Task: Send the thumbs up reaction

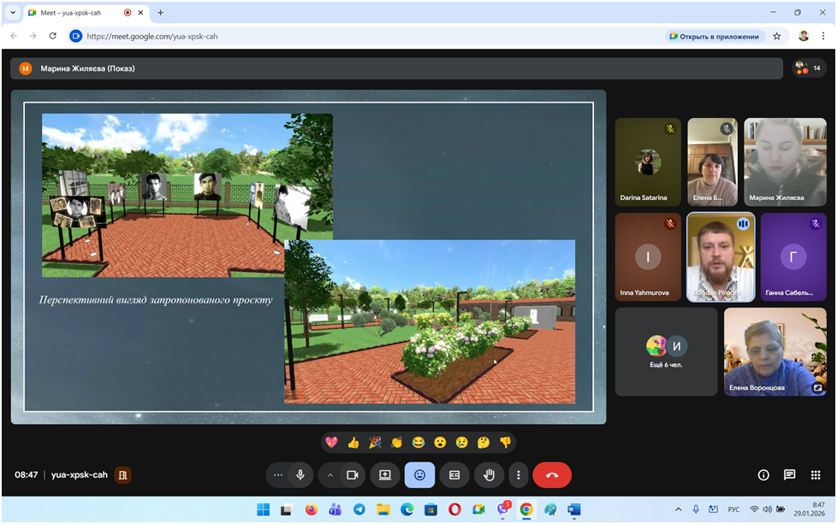Action: pyautogui.click(x=353, y=442)
